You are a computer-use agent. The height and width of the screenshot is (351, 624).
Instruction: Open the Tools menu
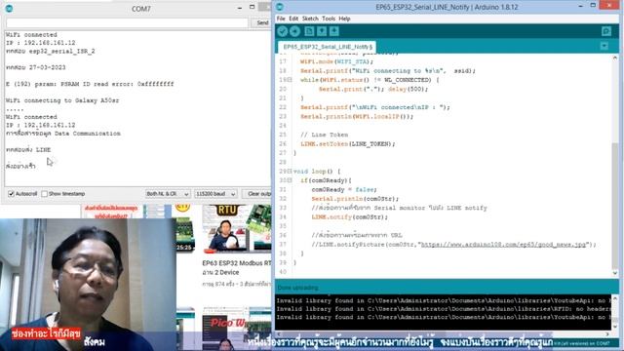(329, 19)
